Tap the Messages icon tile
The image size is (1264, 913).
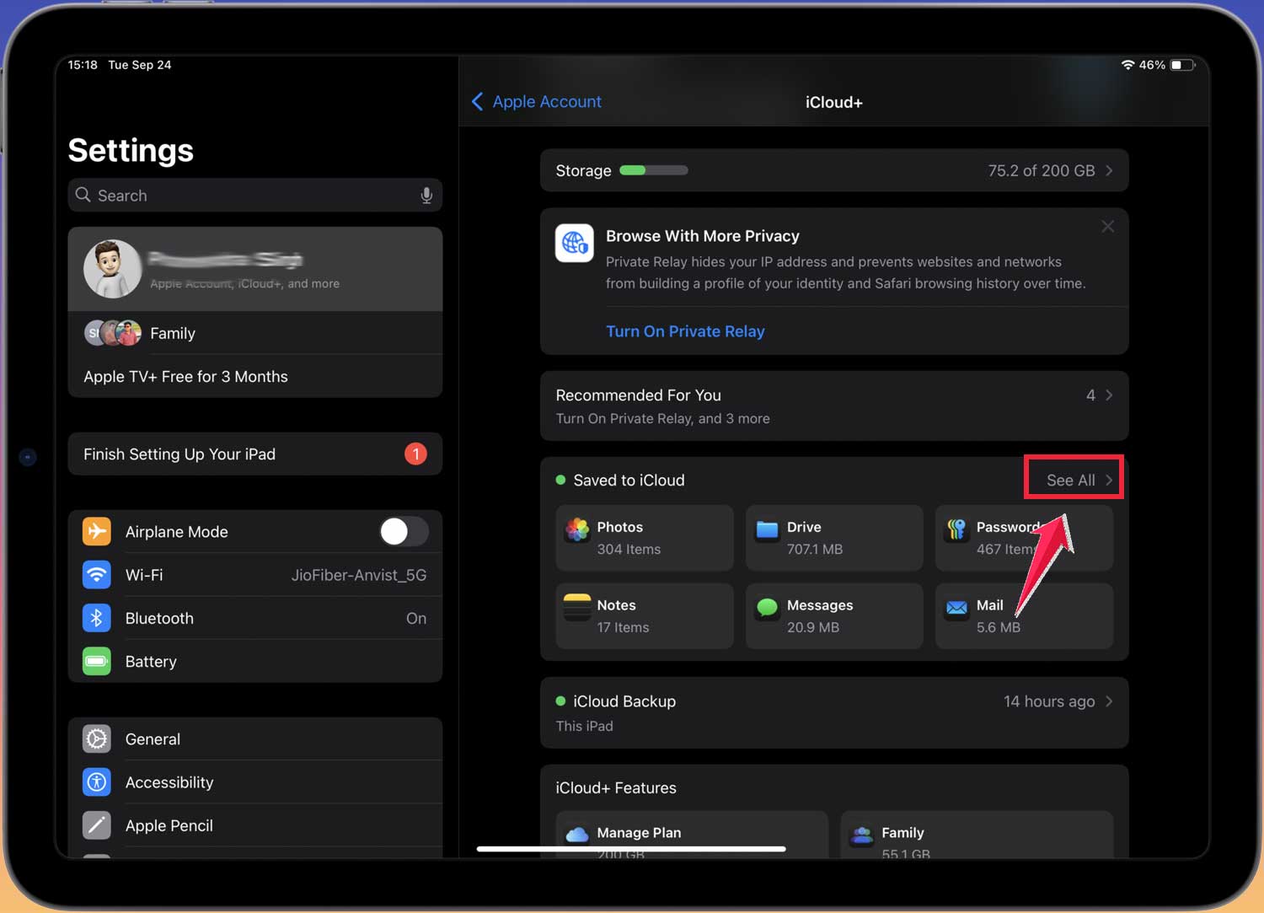click(767, 608)
